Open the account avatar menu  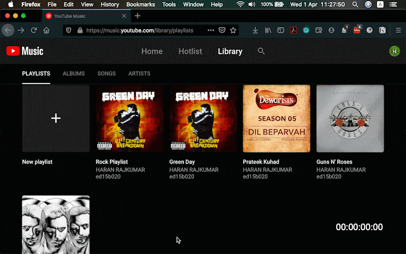click(394, 51)
